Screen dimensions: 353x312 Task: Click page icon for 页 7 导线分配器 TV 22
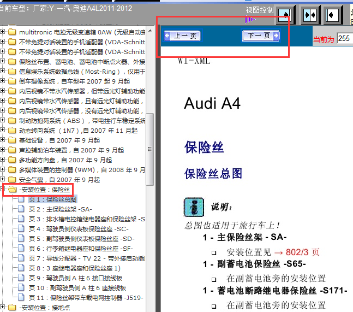21,258
